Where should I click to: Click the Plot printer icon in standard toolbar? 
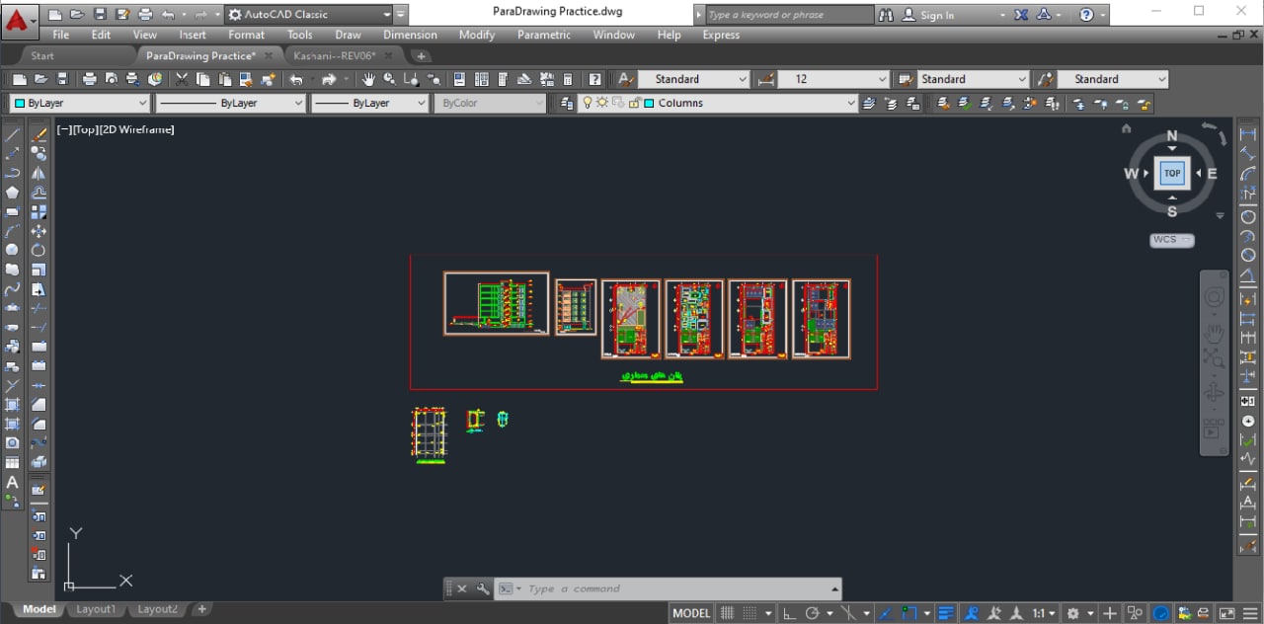pyautogui.click(x=89, y=79)
